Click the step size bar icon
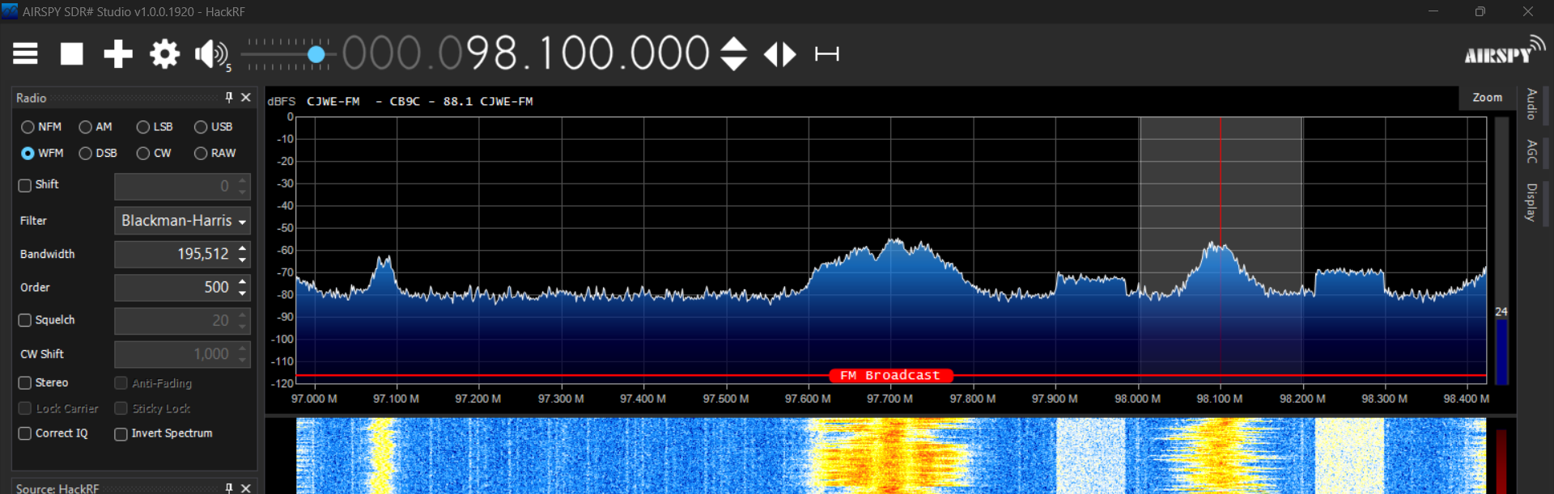Screen dimensions: 1554x494 (826, 54)
